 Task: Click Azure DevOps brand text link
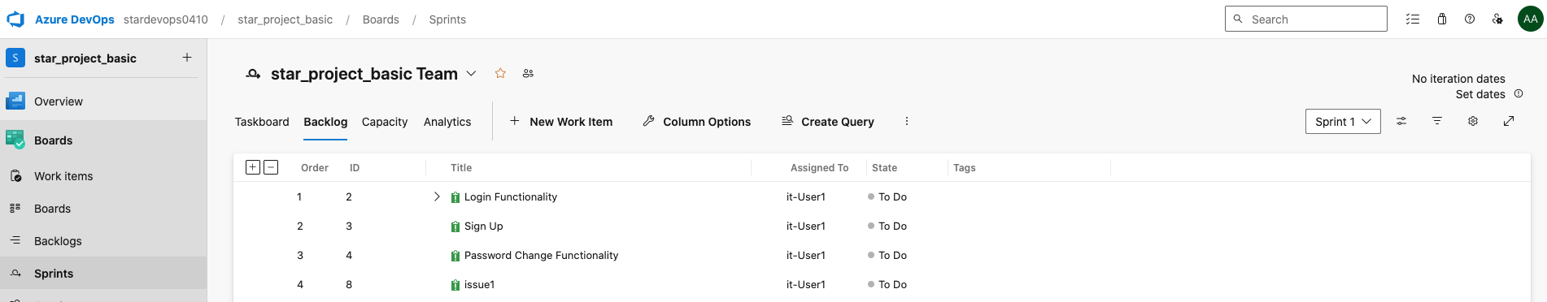75,19
